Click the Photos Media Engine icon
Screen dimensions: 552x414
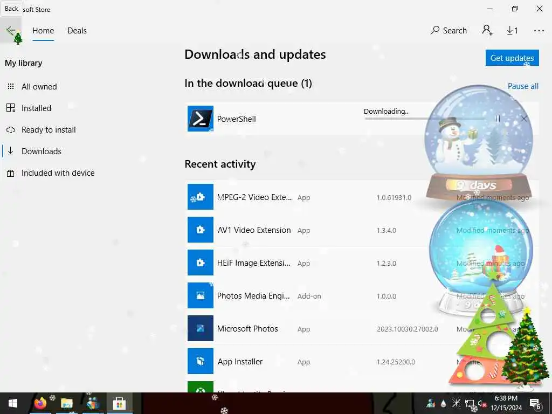[201, 295]
